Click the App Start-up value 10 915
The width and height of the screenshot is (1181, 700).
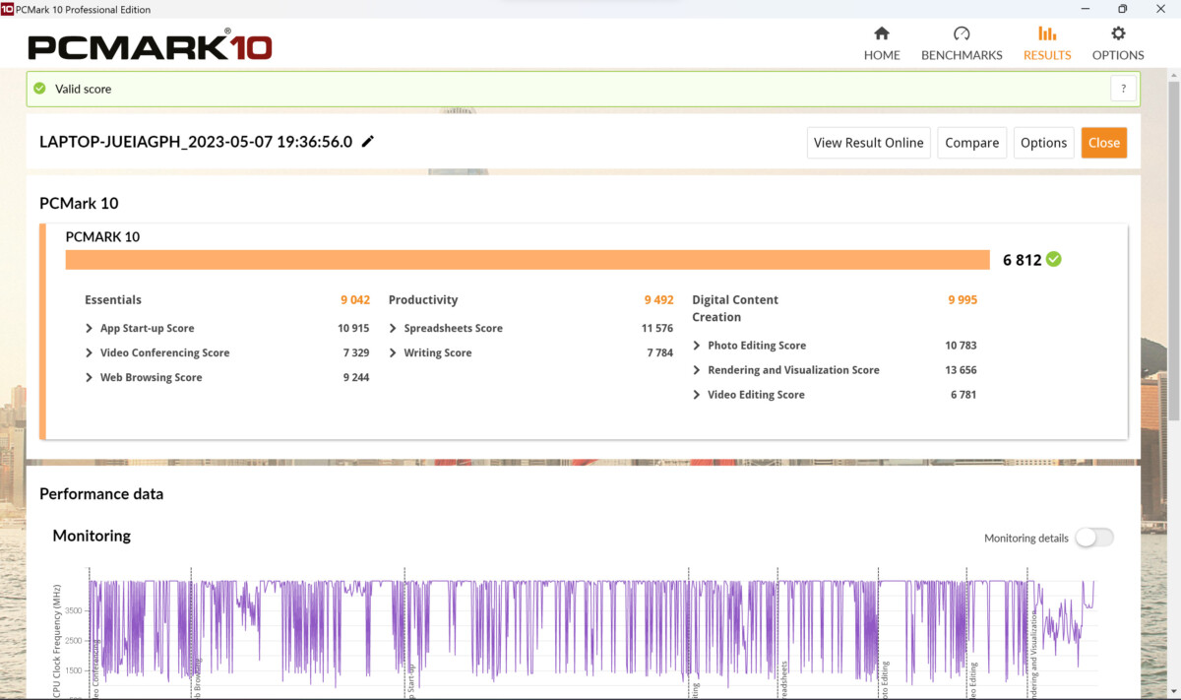pos(353,329)
